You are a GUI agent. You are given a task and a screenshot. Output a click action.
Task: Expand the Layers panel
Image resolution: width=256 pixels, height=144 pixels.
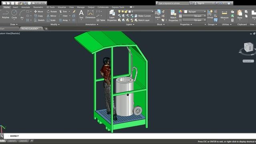(130, 24)
